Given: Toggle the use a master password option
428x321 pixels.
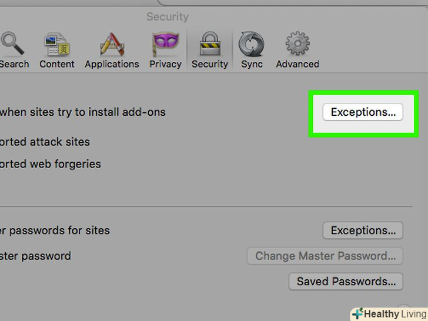Looking at the screenshot, I should coord(36,256).
